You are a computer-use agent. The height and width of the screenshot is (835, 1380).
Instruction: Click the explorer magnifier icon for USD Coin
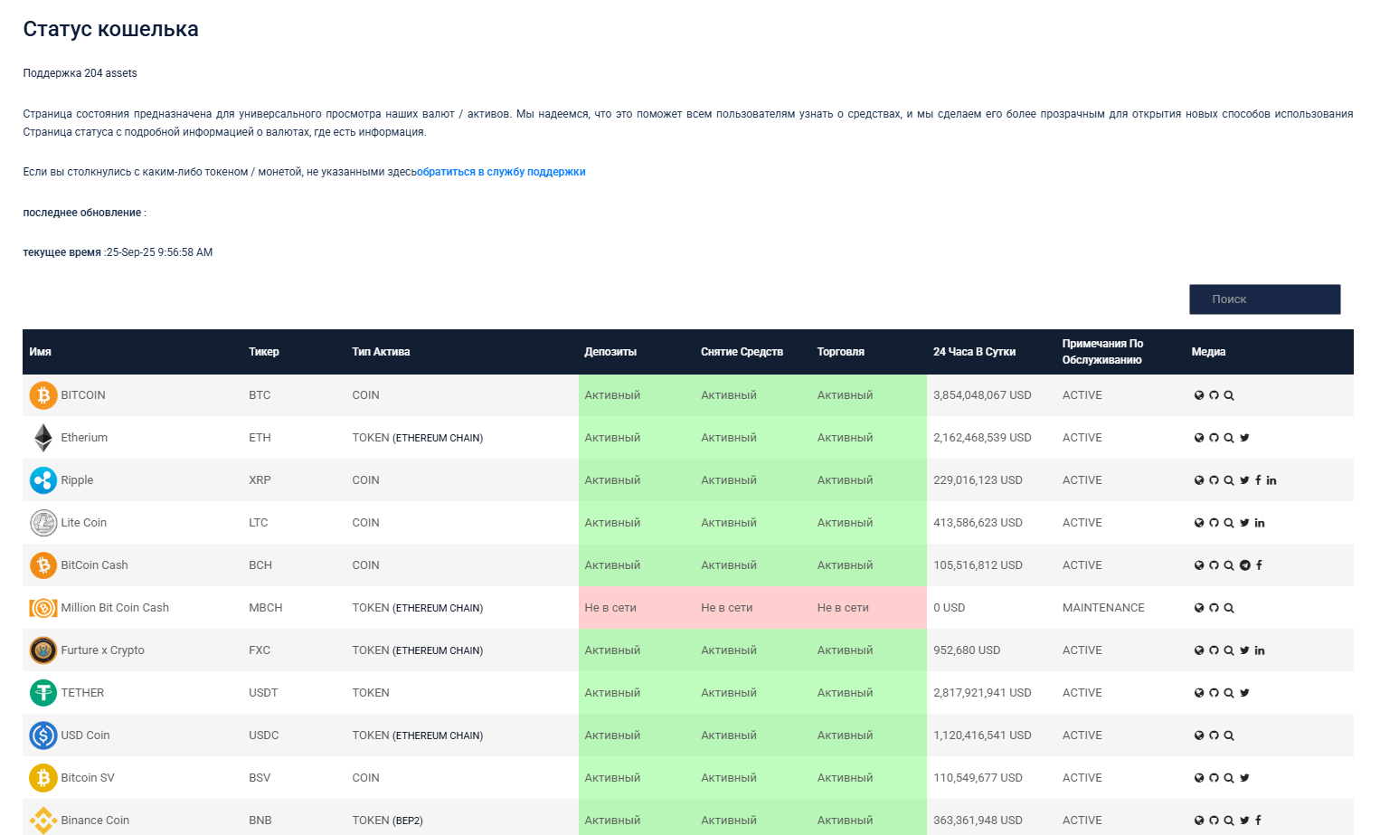click(1229, 735)
